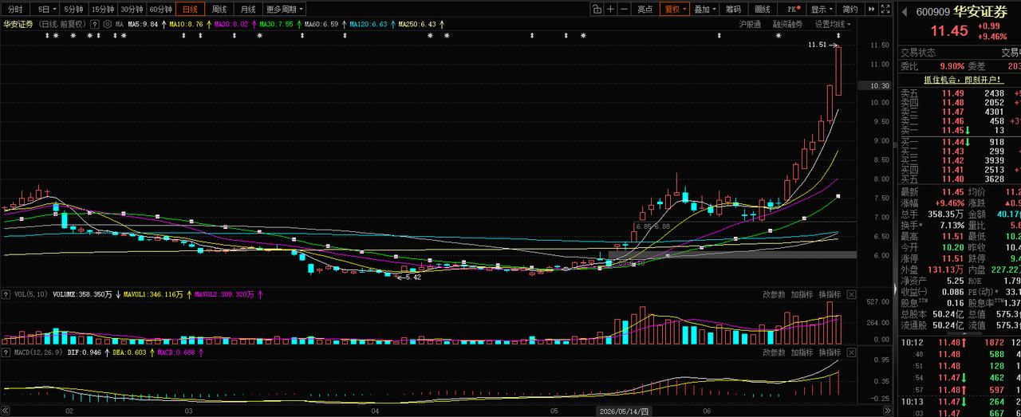
Task: Open the 设置均线 dropdown
Action: 833,24
